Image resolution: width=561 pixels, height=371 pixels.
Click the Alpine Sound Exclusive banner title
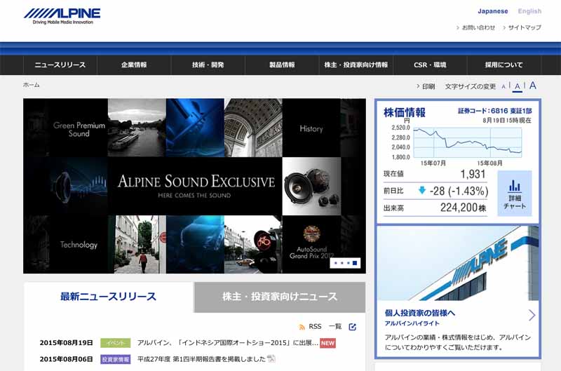[196, 182]
